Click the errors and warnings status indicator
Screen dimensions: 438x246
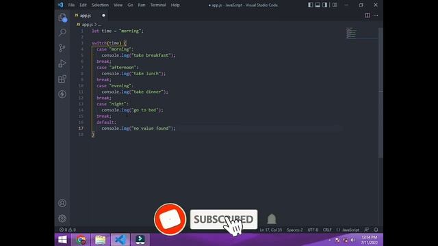[x=67, y=230]
